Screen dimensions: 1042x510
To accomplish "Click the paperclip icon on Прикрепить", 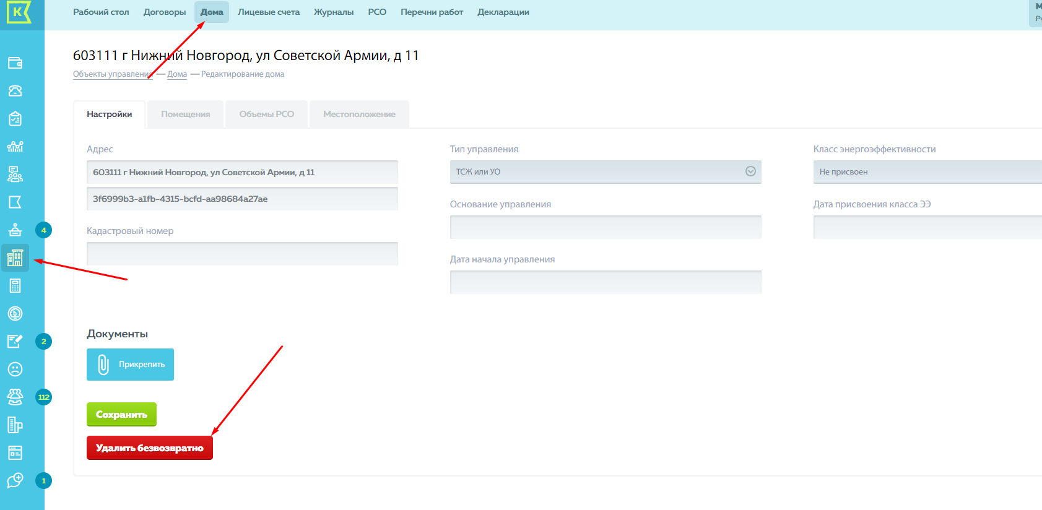I will (103, 365).
